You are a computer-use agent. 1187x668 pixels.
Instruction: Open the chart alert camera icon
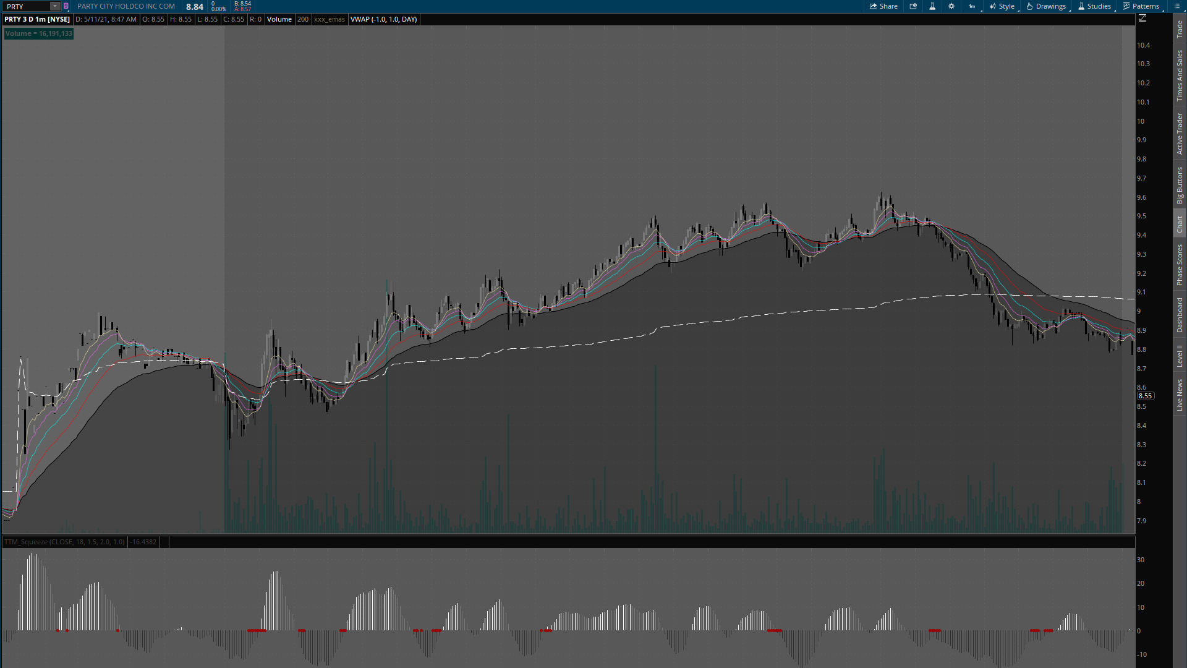(x=913, y=6)
